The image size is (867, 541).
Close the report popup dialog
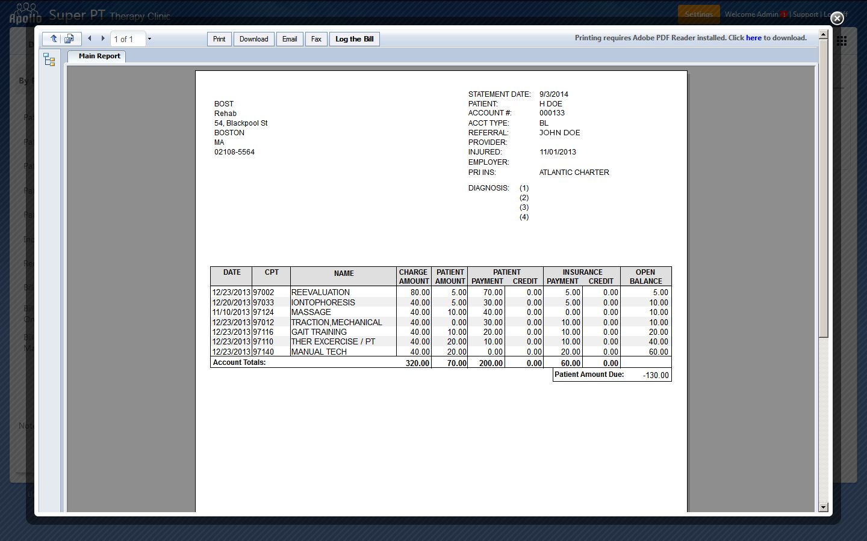click(837, 19)
